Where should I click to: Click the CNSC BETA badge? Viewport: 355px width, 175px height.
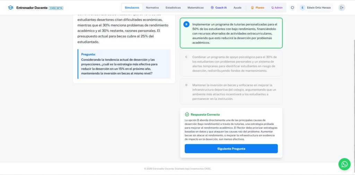(x=56, y=8)
